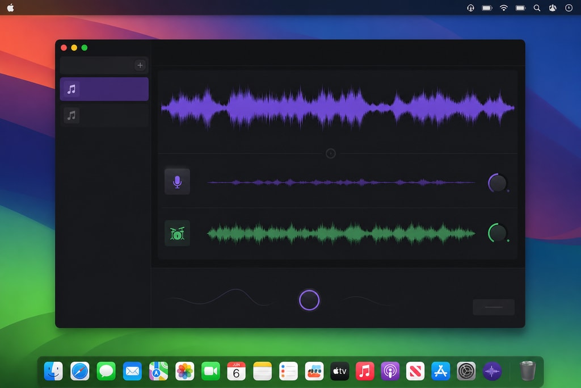
Task: Launch FaceTime from the Dock
Action: [x=210, y=371]
